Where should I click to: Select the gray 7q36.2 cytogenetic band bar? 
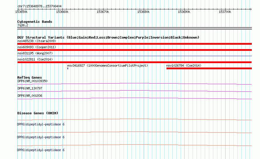(134, 28)
